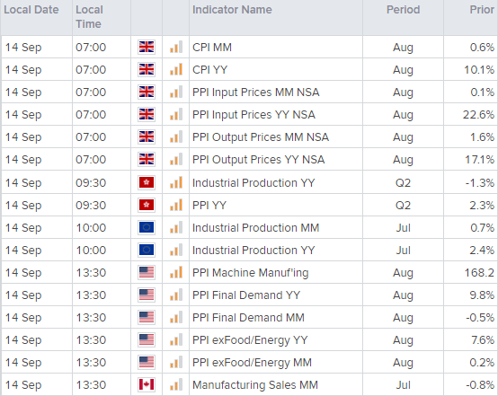Screen dimensions: 498x396
Task: Click the 10.1% prior value
Action: coord(479,69)
